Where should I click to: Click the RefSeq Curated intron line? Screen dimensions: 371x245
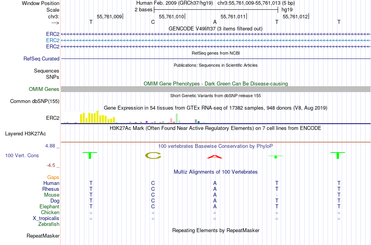(216, 59)
